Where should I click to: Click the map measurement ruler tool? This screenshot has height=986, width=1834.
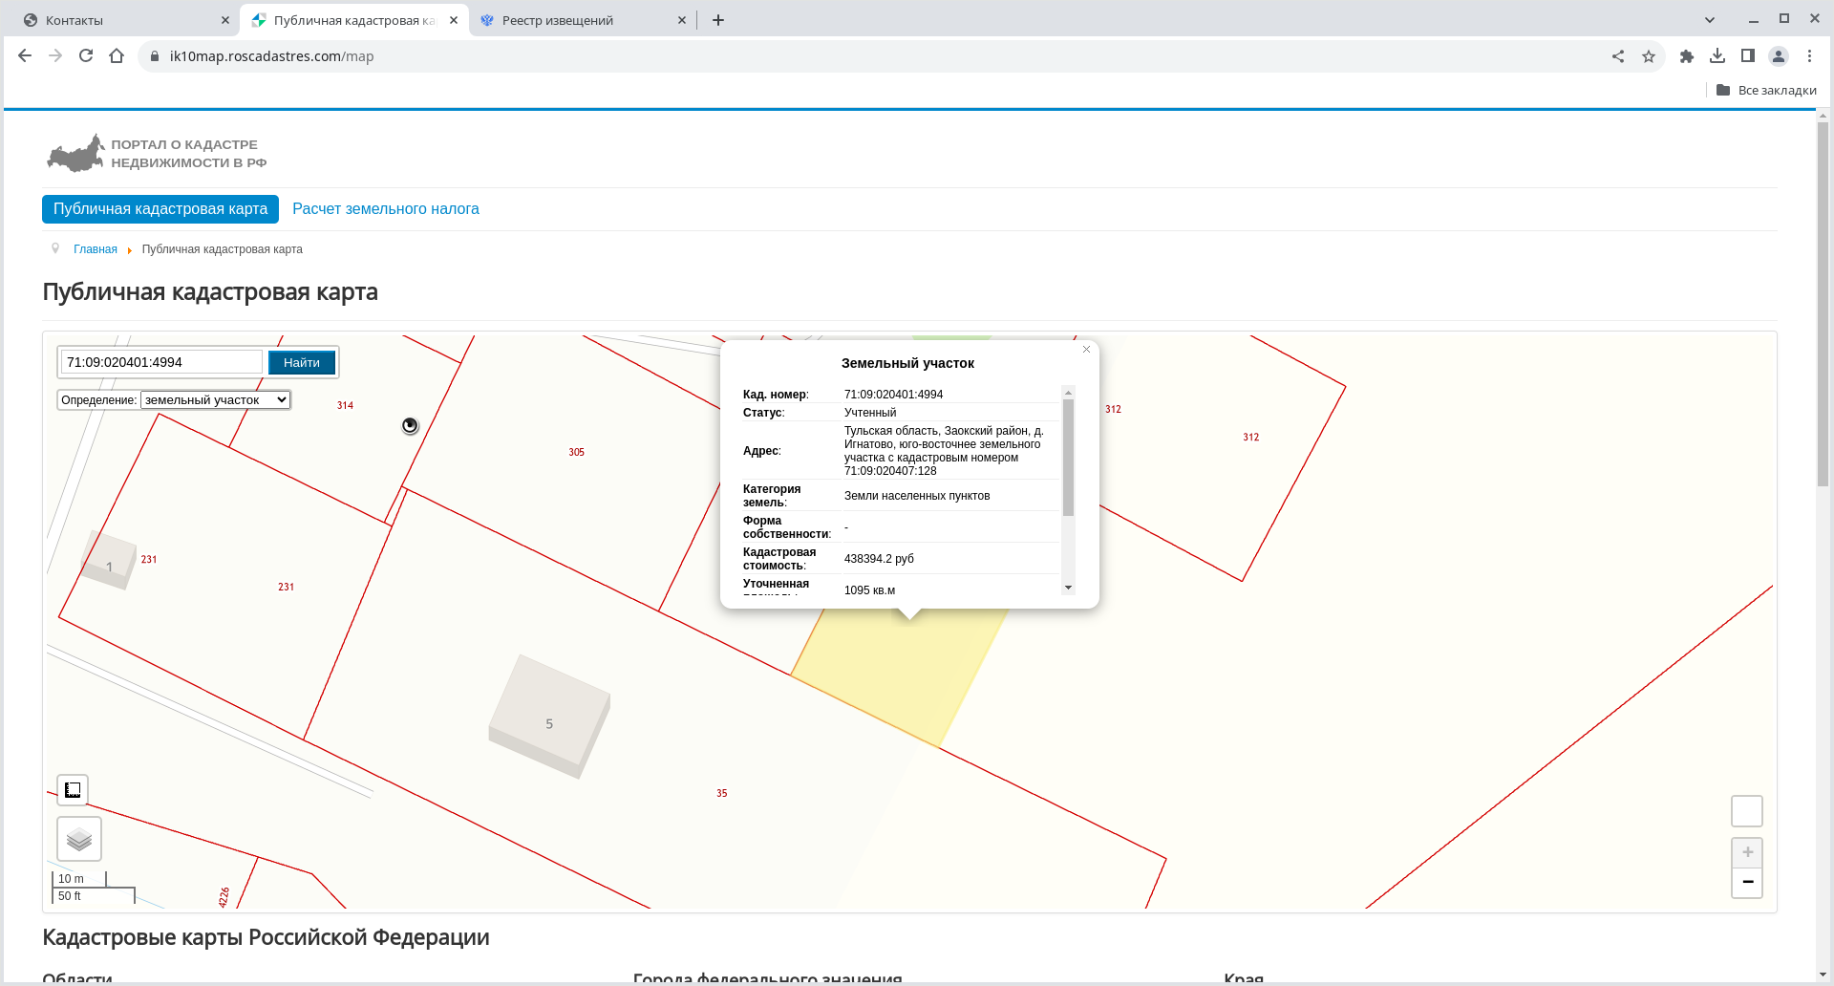coord(73,790)
